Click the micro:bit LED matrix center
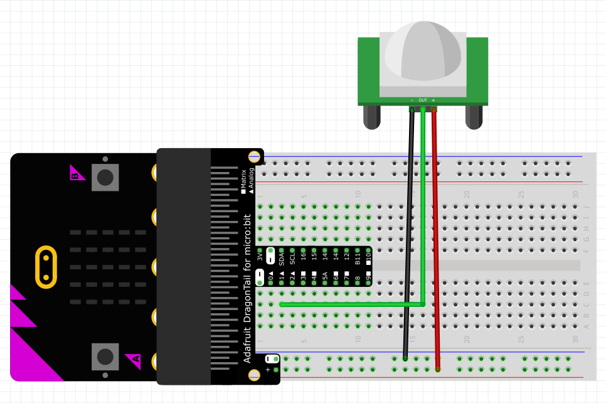 tap(108, 267)
